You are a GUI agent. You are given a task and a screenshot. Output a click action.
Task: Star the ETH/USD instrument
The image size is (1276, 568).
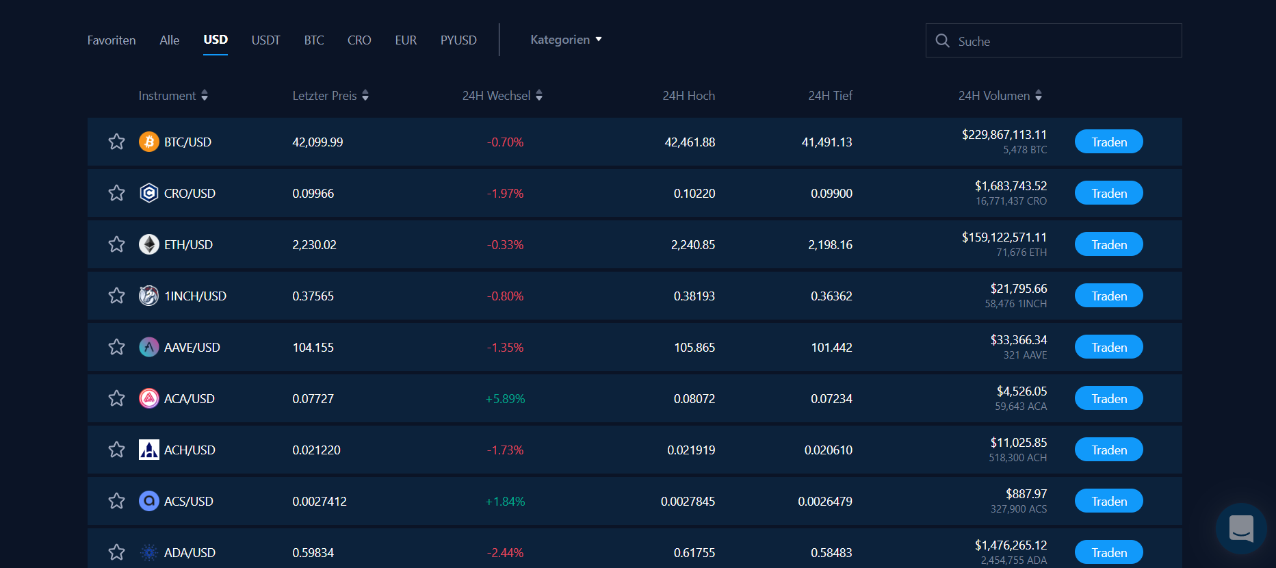116,244
